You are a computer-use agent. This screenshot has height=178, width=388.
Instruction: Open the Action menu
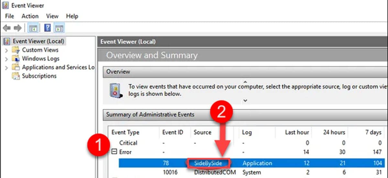pos(30,16)
